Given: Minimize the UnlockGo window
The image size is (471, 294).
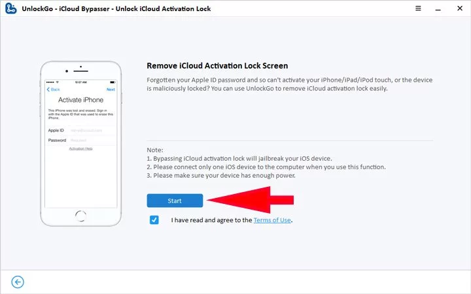Looking at the screenshot, I should click(438, 9).
